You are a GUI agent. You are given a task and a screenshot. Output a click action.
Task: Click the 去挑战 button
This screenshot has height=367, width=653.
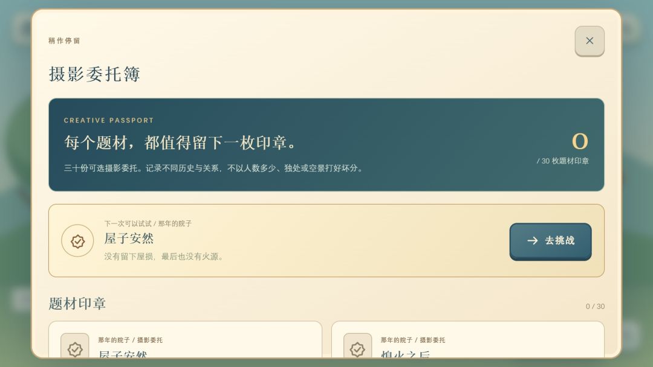tap(550, 241)
